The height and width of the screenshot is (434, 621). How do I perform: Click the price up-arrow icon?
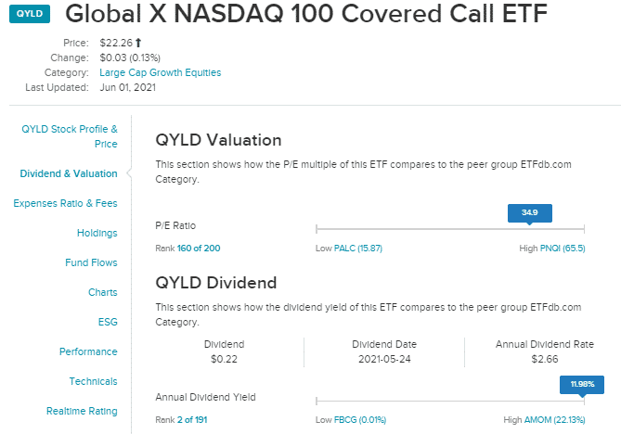138,43
